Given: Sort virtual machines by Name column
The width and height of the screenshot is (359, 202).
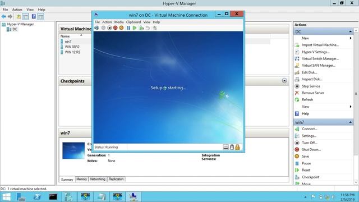Looking at the screenshot, I should [65, 36].
